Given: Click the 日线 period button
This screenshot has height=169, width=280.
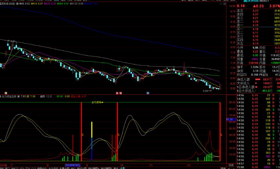Looking at the screenshot, I should (231, 165).
